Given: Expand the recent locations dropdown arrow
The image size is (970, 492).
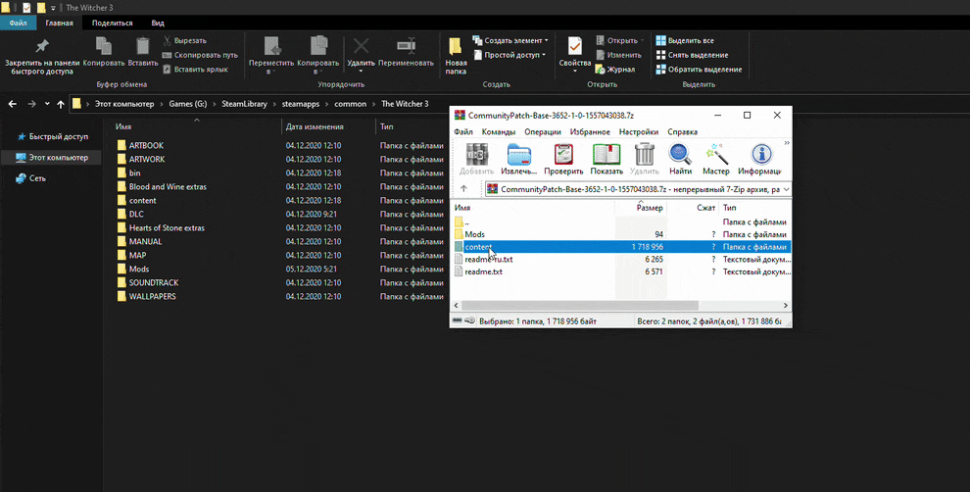Looking at the screenshot, I should tap(47, 104).
